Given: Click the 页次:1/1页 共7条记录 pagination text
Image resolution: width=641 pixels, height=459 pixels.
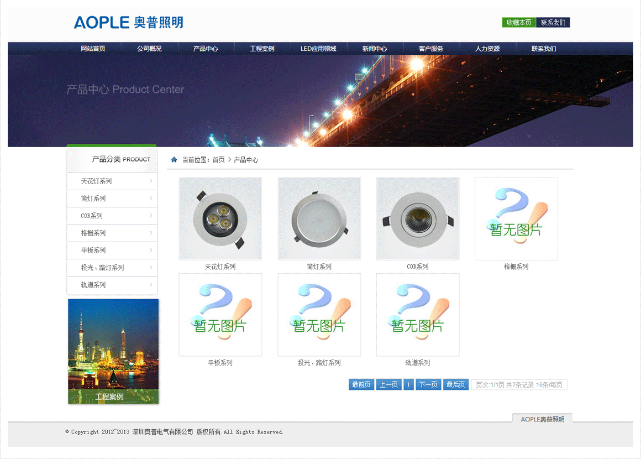Looking at the screenshot, I should click(519, 385).
